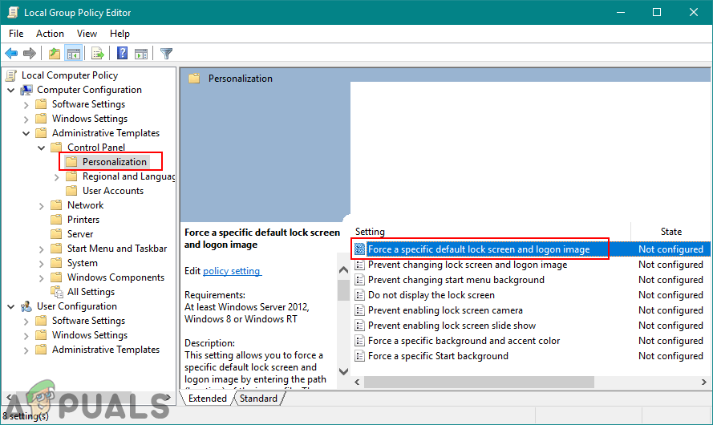Image resolution: width=713 pixels, height=425 pixels.
Task: Expand the Start Menu and Taskbar node
Action: 42,249
